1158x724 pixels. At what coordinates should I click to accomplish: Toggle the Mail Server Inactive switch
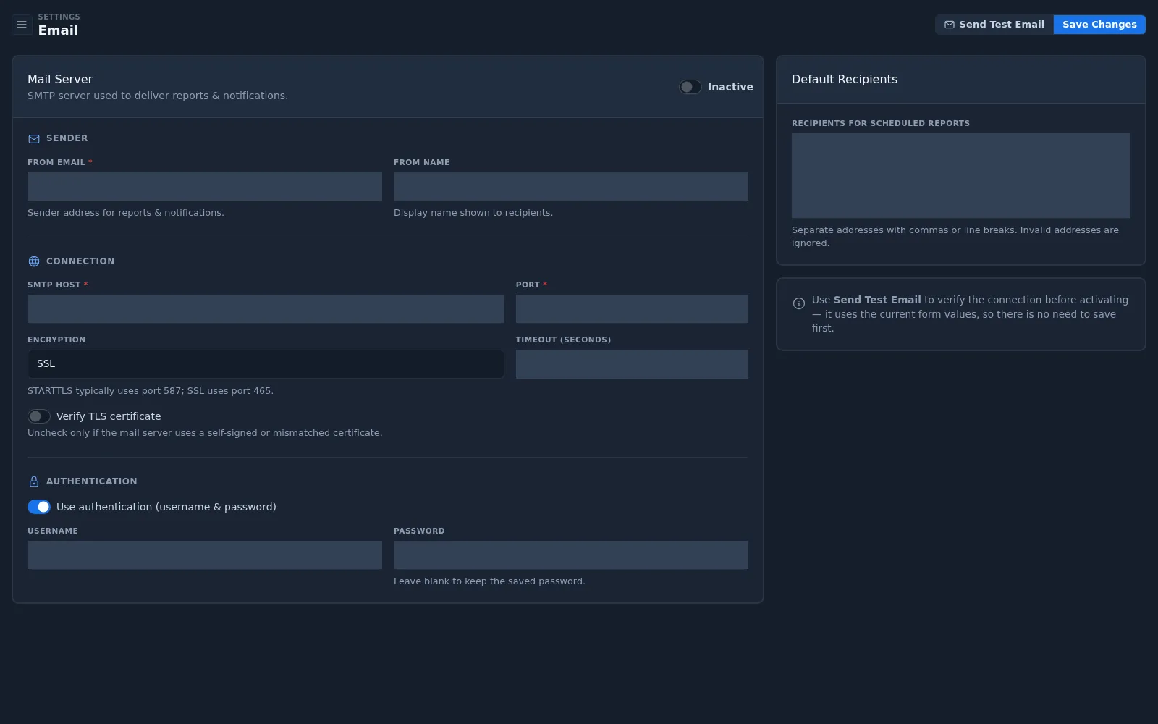pyautogui.click(x=690, y=87)
